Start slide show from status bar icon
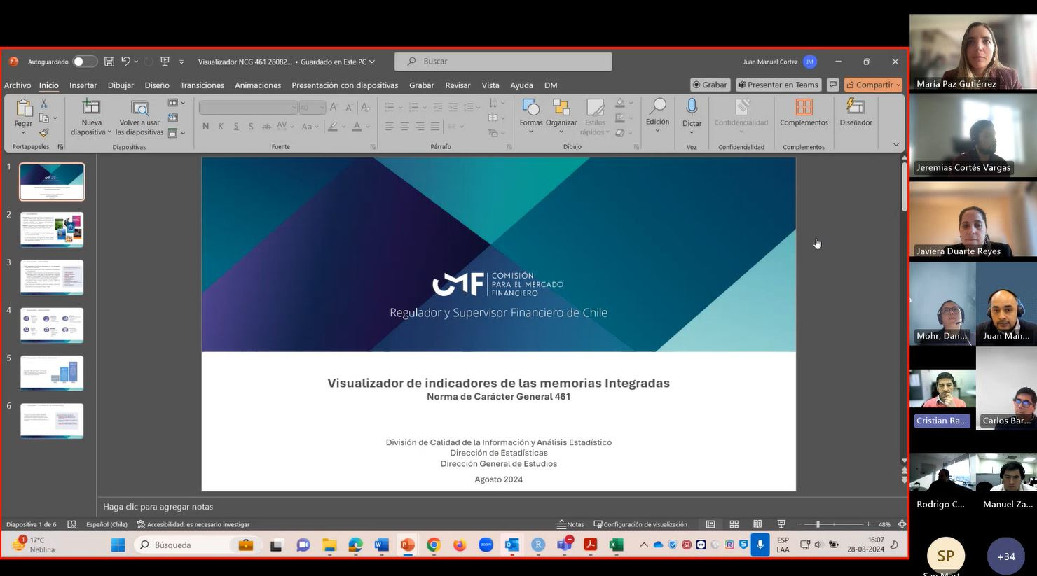 [781, 524]
